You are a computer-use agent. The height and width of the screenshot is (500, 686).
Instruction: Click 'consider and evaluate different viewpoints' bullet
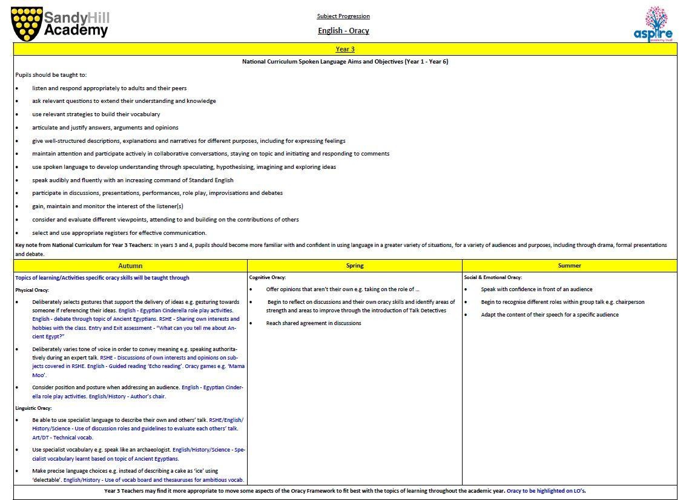165,220
